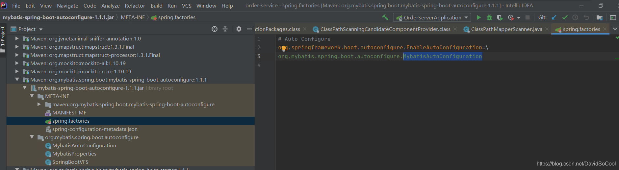The image size is (619, 170).
Task: Toggle the 1: Project side tool tab
Action: point(3,40)
